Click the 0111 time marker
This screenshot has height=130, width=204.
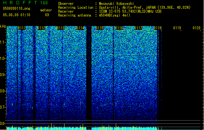click(22, 28)
